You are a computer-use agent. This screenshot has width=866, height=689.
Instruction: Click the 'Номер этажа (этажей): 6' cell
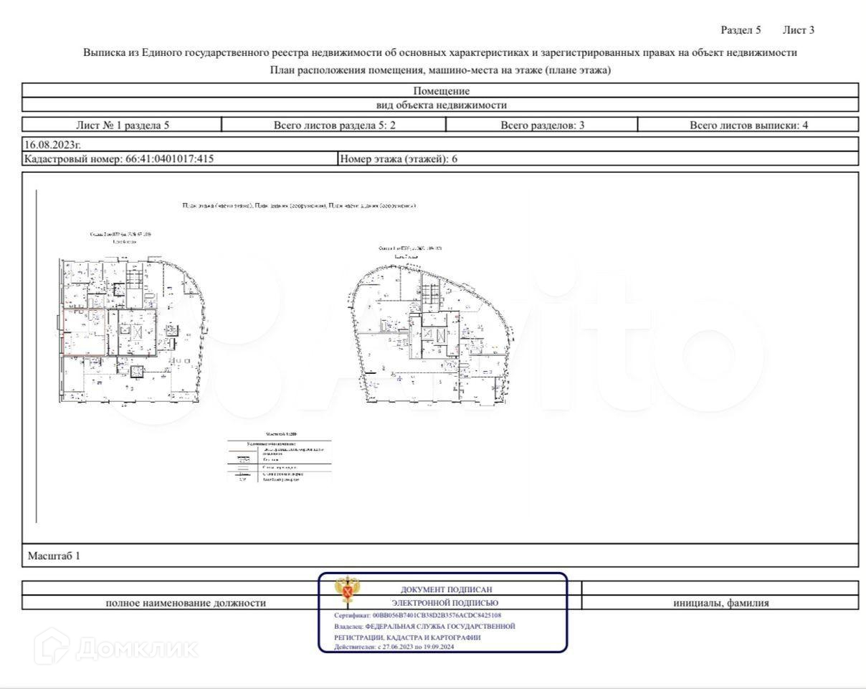598,159
